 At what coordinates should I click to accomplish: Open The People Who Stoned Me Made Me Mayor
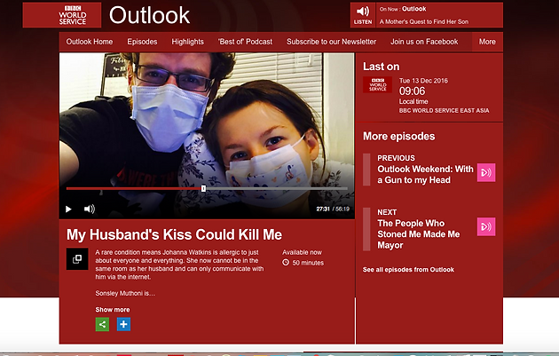pos(419,234)
